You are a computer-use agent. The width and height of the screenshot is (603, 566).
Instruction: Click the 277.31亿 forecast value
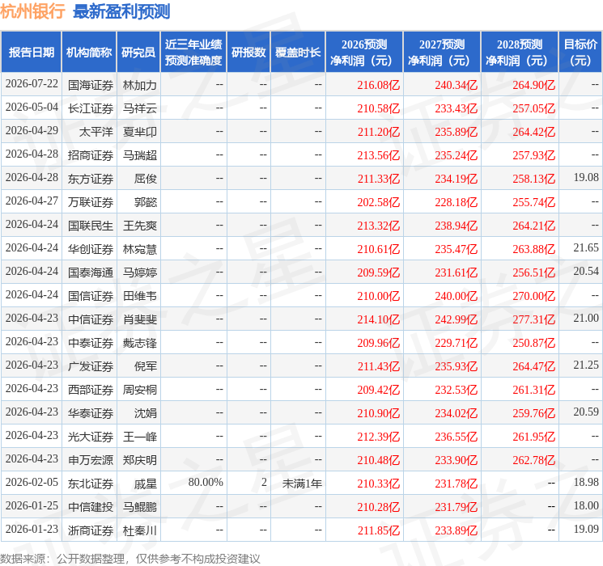(533, 319)
